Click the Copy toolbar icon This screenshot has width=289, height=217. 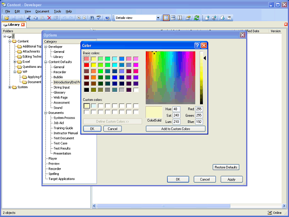point(35,18)
